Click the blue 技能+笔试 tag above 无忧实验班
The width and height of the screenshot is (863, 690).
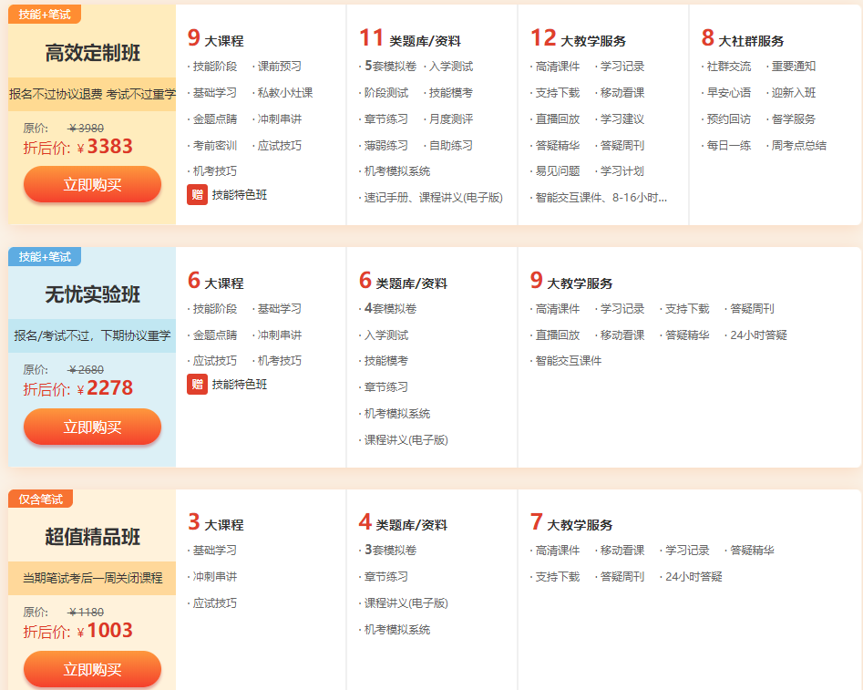click(x=45, y=256)
